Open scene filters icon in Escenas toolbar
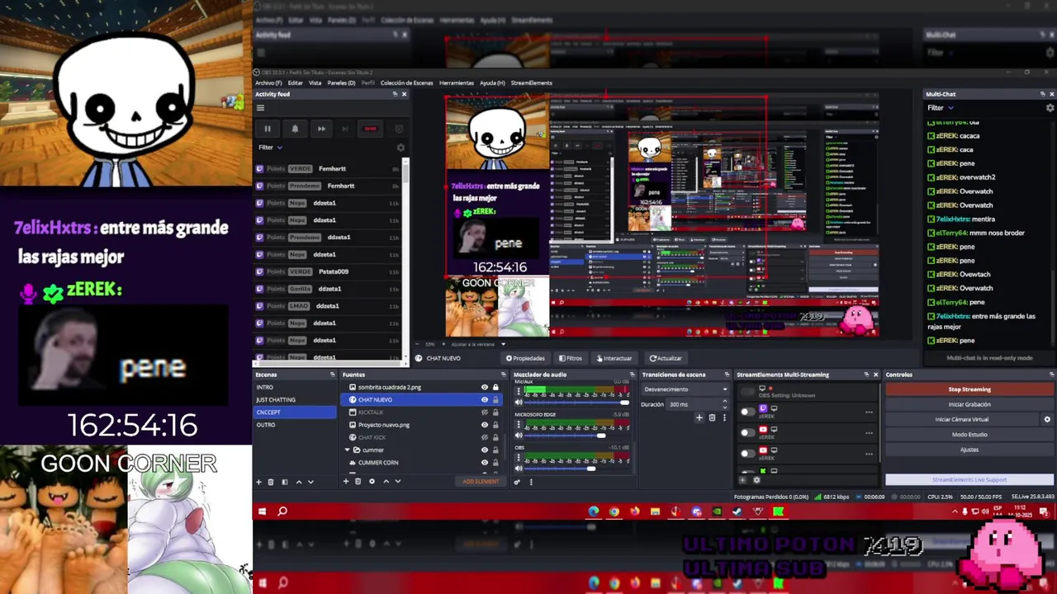The image size is (1057, 594). point(285,482)
